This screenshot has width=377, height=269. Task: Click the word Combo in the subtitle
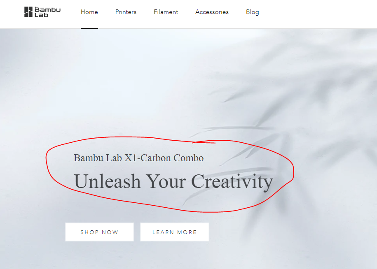(x=189, y=158)
